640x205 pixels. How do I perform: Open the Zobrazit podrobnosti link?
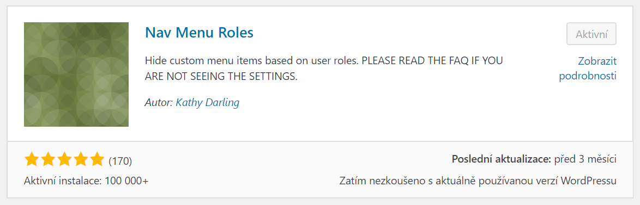point(588,69)
